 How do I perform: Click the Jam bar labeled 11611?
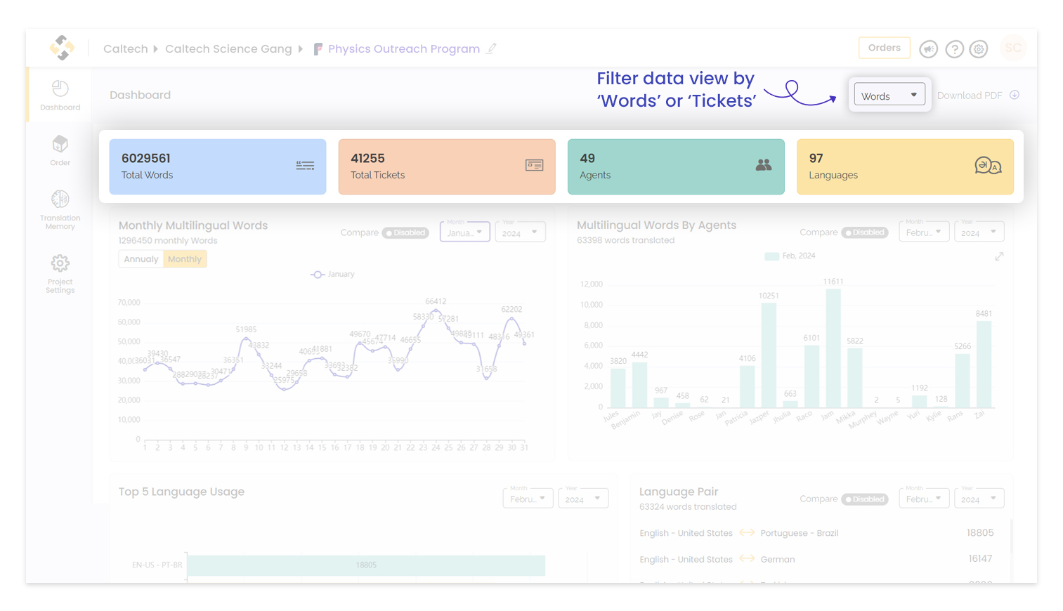[x=833, y=348]
